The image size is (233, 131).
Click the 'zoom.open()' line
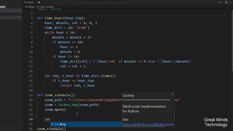(55, 110)
